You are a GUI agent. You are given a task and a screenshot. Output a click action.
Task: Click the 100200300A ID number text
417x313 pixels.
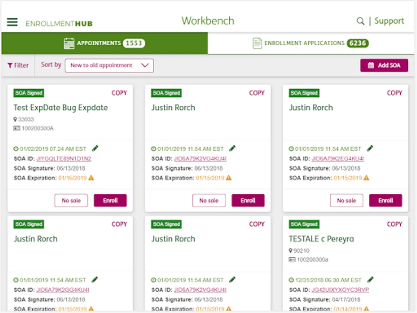(38, 128)
